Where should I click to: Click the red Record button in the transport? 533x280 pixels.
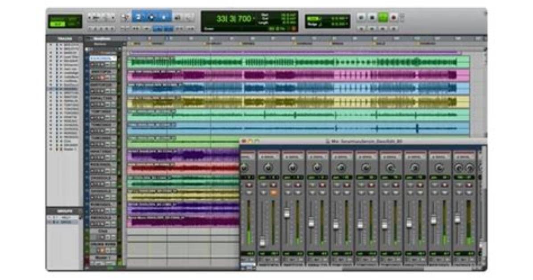(394, 18)
